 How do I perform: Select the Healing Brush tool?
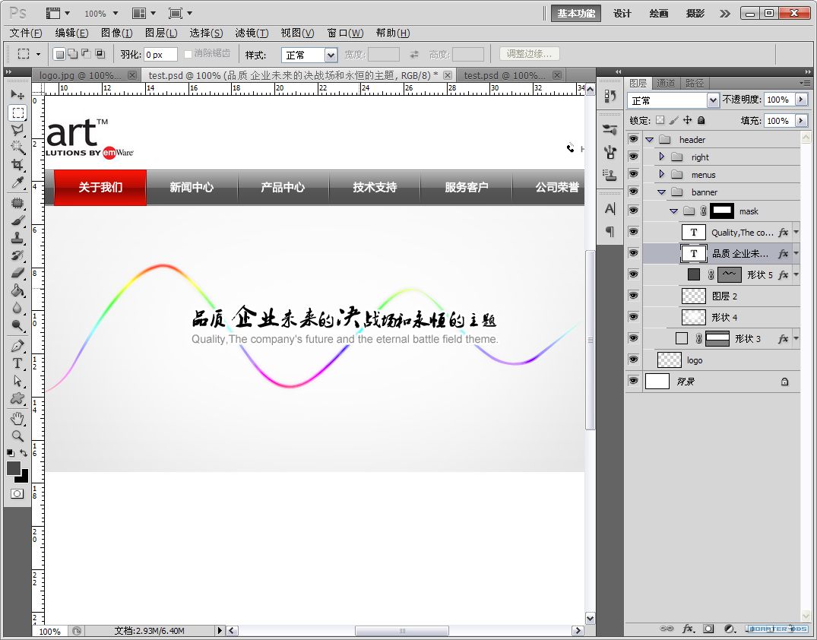pos(17,203)
